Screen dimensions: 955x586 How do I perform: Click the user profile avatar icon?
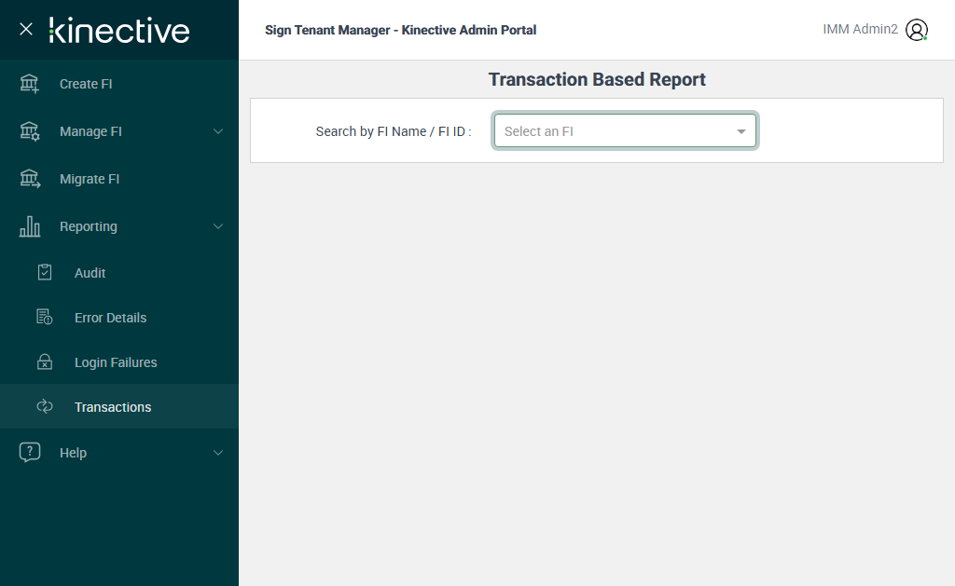point(917,30)
